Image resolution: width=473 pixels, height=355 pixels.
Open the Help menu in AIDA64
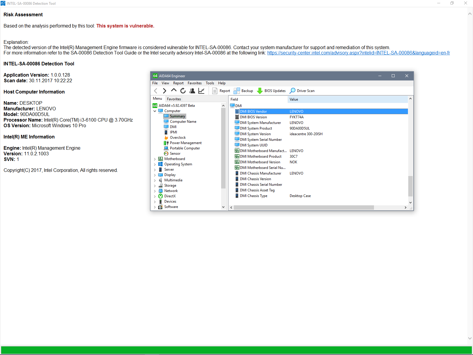[222, 83]
